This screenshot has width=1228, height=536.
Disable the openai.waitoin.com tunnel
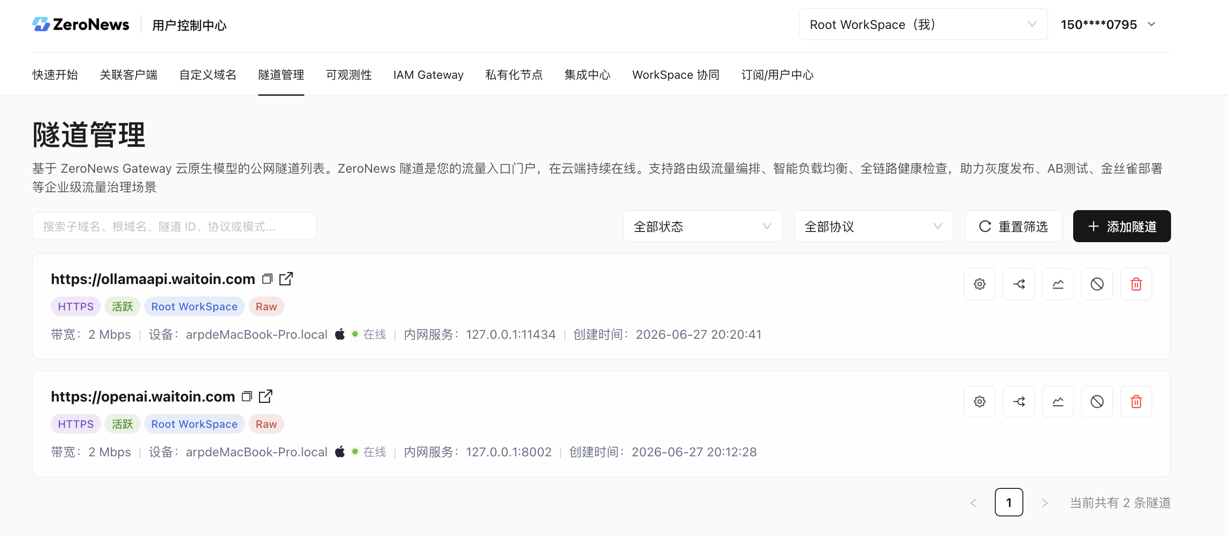tap(1097, 402)
